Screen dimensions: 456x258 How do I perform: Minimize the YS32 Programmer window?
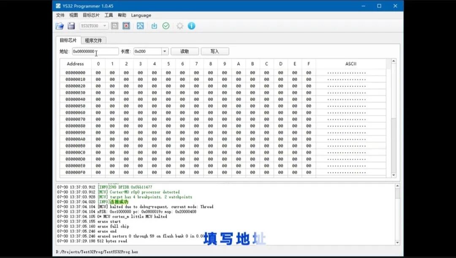click(x=363, y=6)
